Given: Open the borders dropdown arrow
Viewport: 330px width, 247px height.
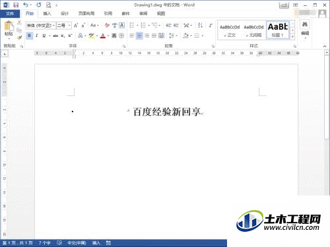Looking at the screenshot, I should (203, 36).
